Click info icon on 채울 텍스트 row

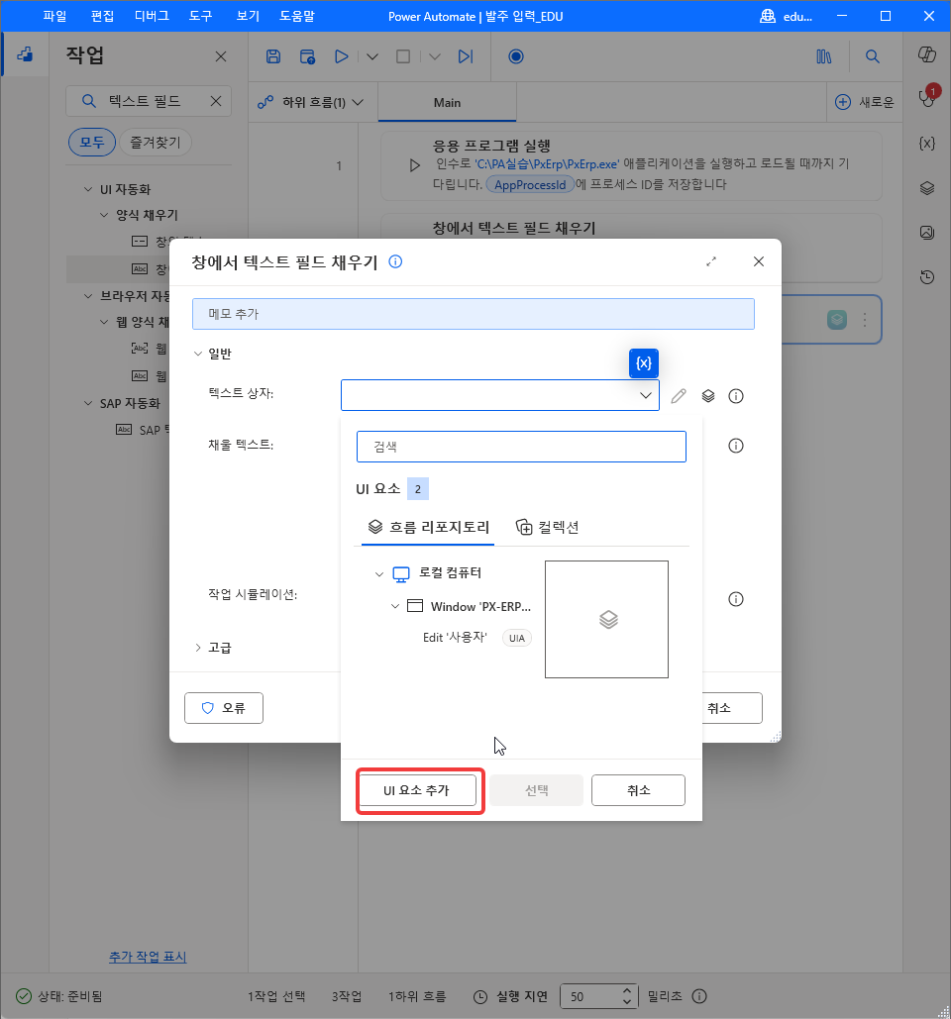tap(736, 446)
